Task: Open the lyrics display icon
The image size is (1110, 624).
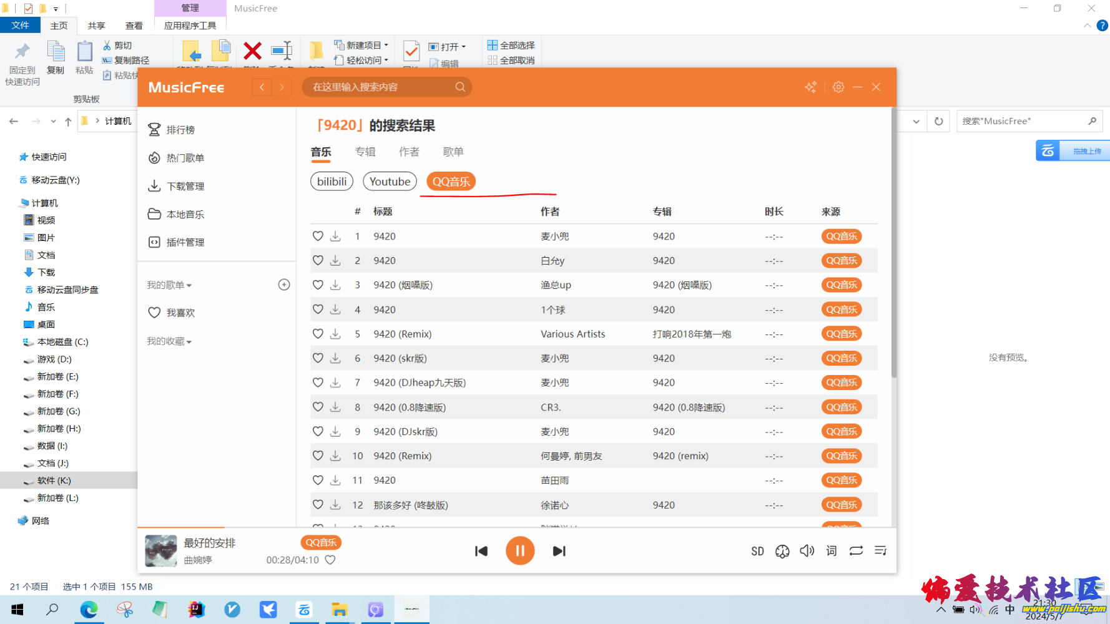Action: click(x=831, y=551)
